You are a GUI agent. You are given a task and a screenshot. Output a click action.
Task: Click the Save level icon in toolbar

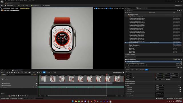[x=2, y=5]
